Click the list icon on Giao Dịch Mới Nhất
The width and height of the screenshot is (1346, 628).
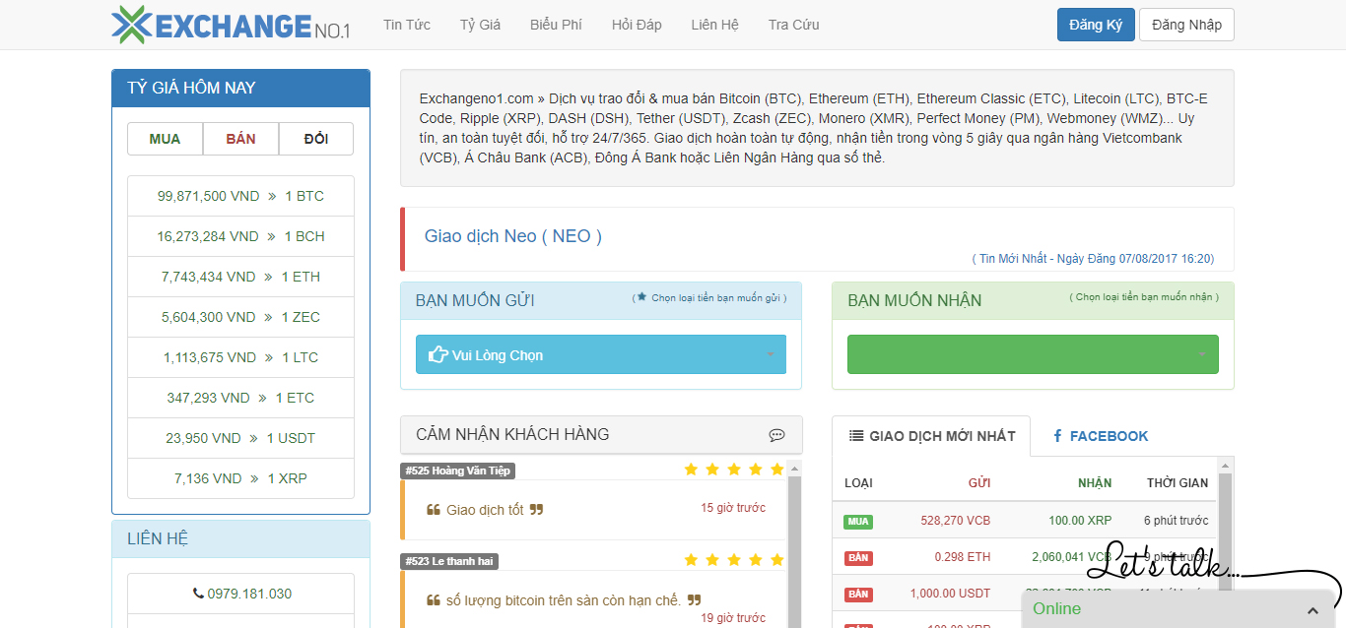[856, 436]
